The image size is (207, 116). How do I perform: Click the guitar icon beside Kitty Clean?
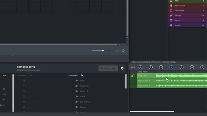[133, 76]
